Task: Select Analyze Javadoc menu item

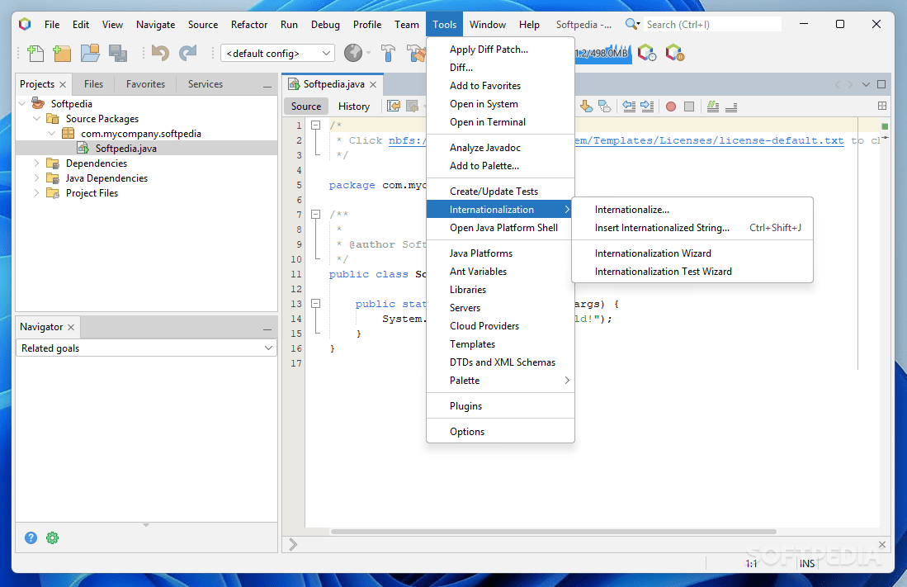Action: point(500,148)
